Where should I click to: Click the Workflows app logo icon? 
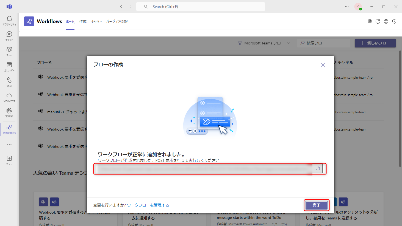point(29,21)
